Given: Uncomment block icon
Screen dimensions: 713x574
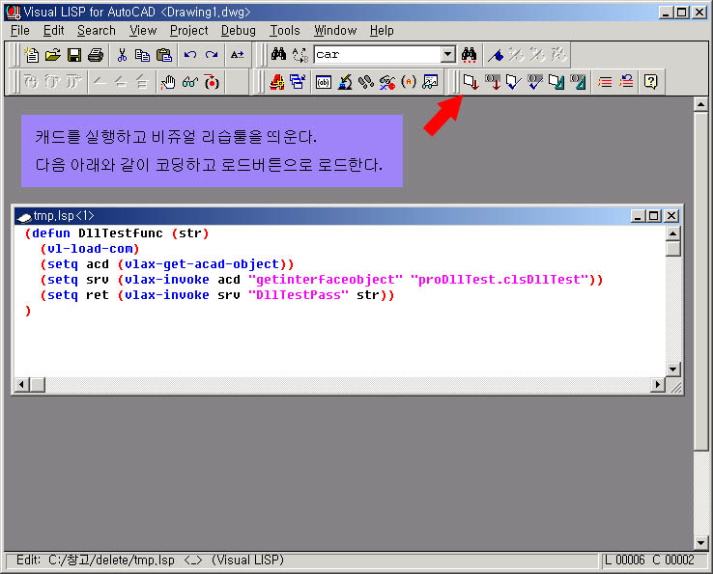Looking at the screenshot, I should [626, 82].
